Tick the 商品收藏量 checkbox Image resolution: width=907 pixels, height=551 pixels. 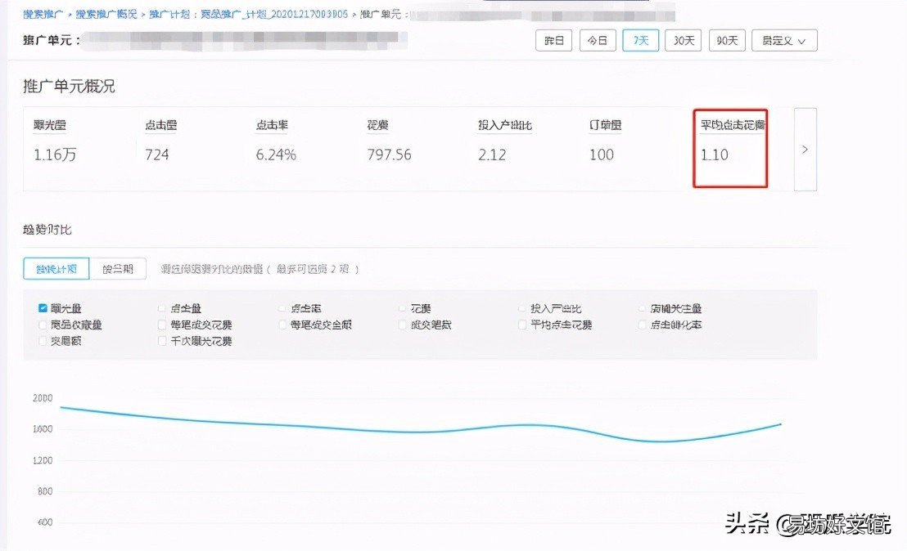click(x=43, y=325)
